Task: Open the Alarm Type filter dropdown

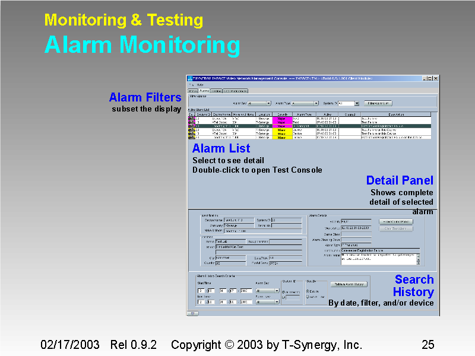Action: tap(316, 104)
